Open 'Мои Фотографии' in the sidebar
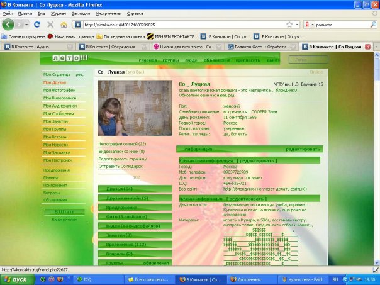 click(59, 90)
